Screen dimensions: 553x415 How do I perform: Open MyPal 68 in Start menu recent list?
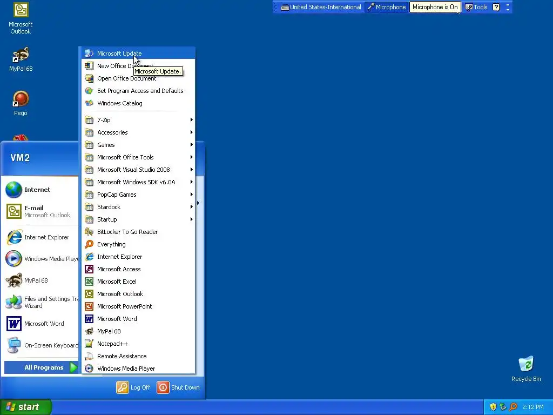pyautogui.click(x=41, y=280)
